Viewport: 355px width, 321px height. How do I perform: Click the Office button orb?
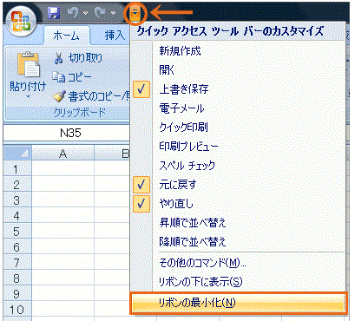(x=21, y=22)
